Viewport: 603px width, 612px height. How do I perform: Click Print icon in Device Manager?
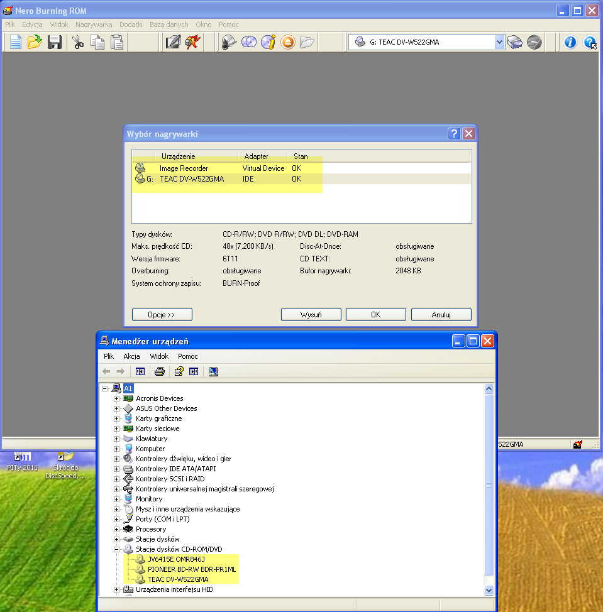(x=160, y=371)
